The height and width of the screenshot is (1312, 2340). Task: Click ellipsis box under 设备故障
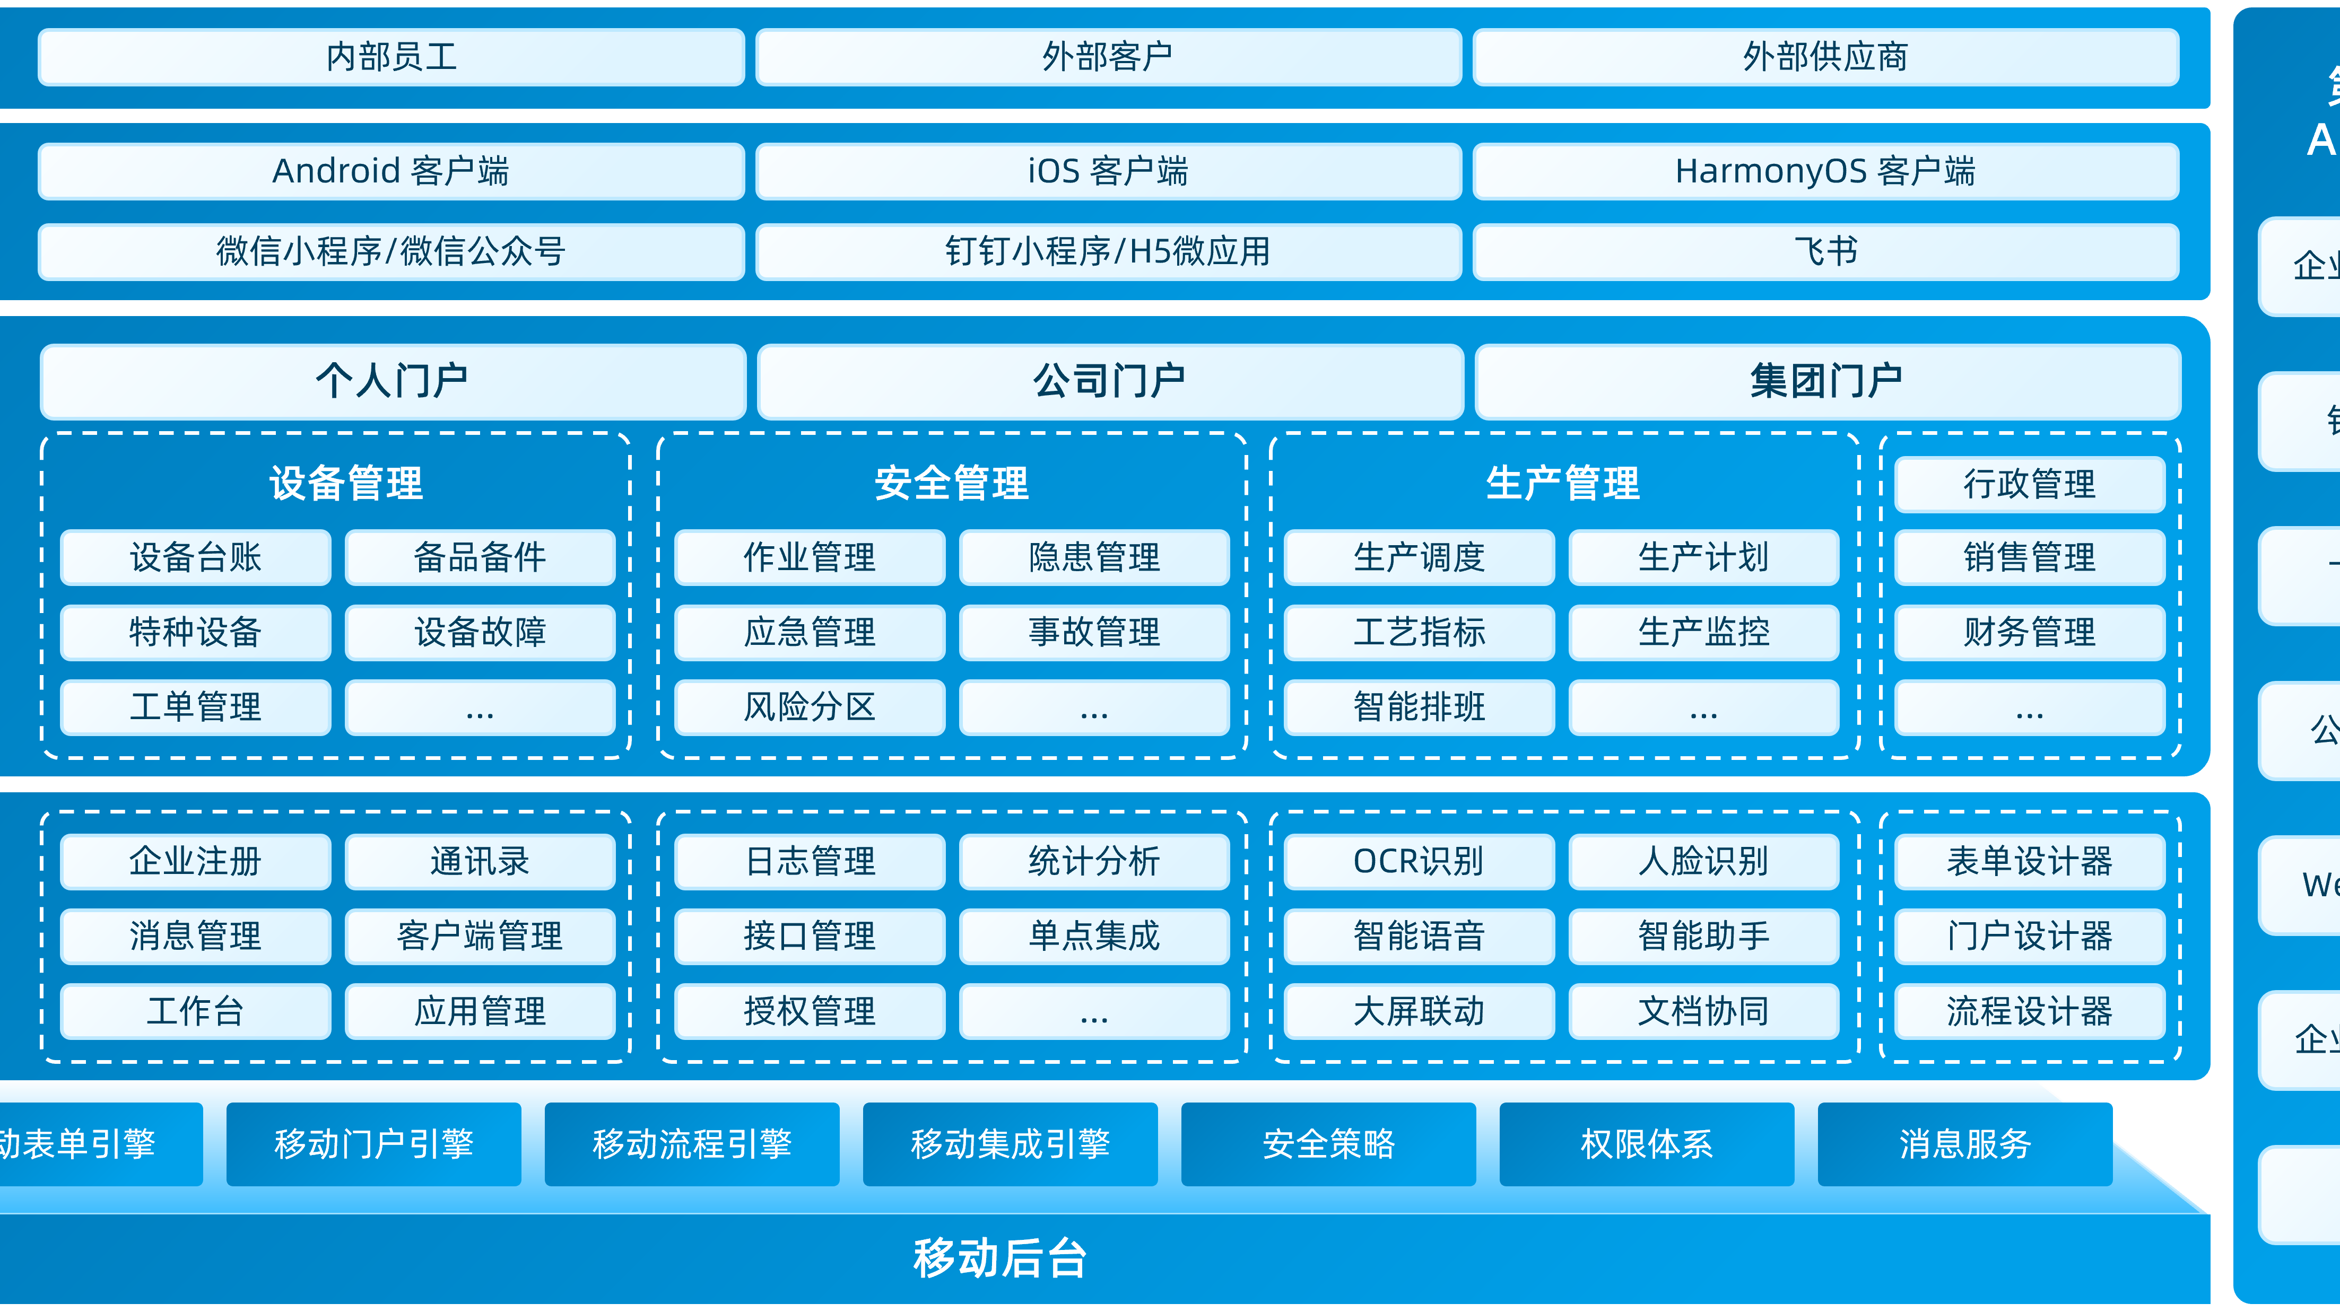pos(480,707)
